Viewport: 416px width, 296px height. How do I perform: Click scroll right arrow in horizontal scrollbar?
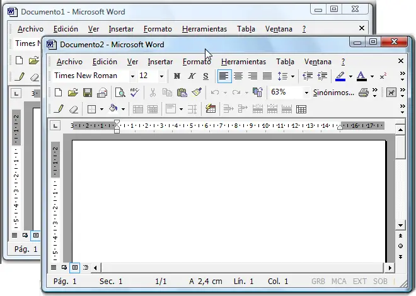coord(390,268)
